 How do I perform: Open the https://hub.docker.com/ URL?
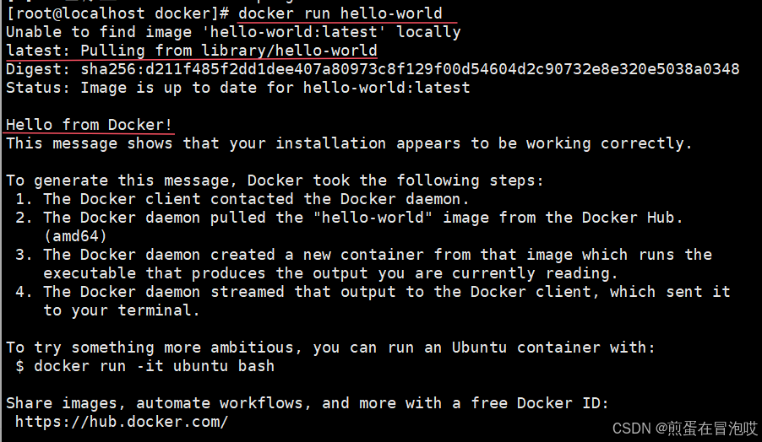pyautogui.click(x=122, y=422)
